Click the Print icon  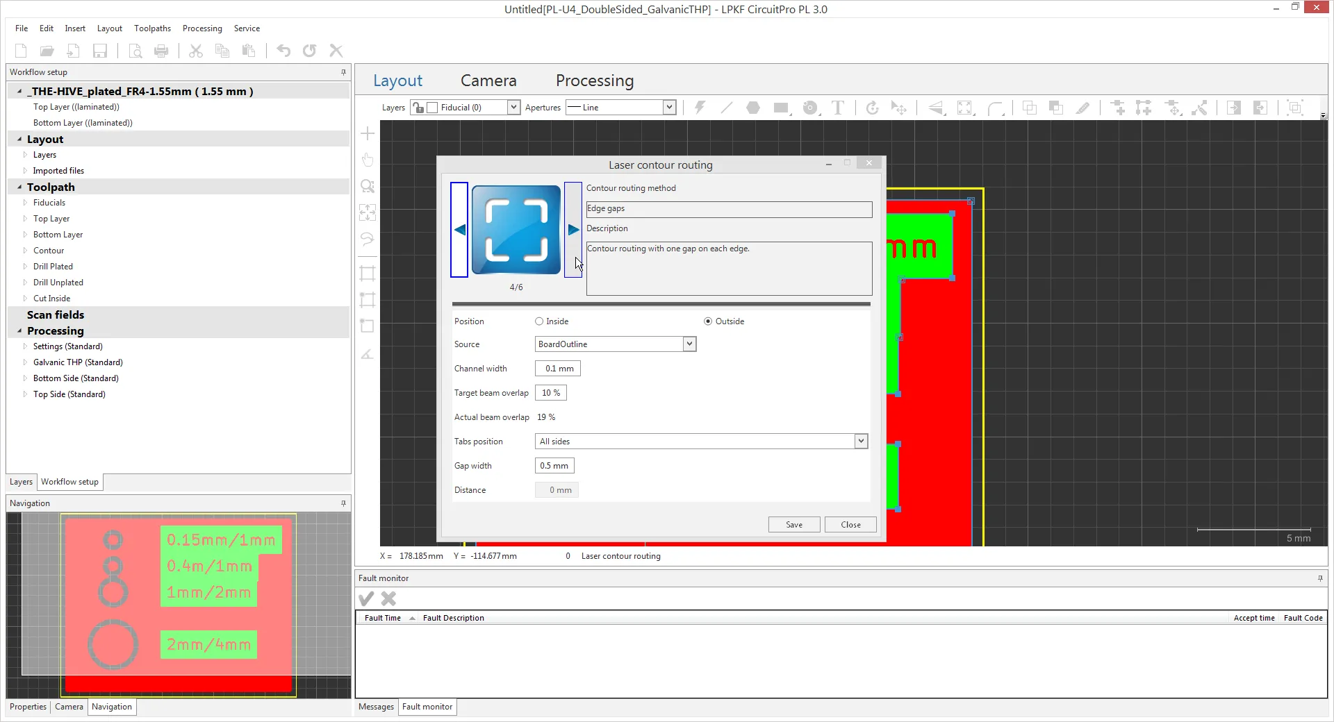[x=161, y=51]
